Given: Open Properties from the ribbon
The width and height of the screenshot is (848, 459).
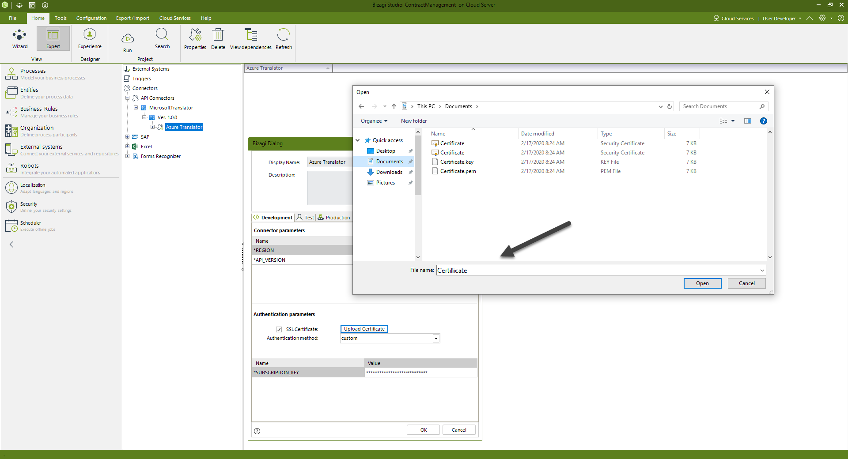Looking at the screenshot, I should tap(195, 39).
